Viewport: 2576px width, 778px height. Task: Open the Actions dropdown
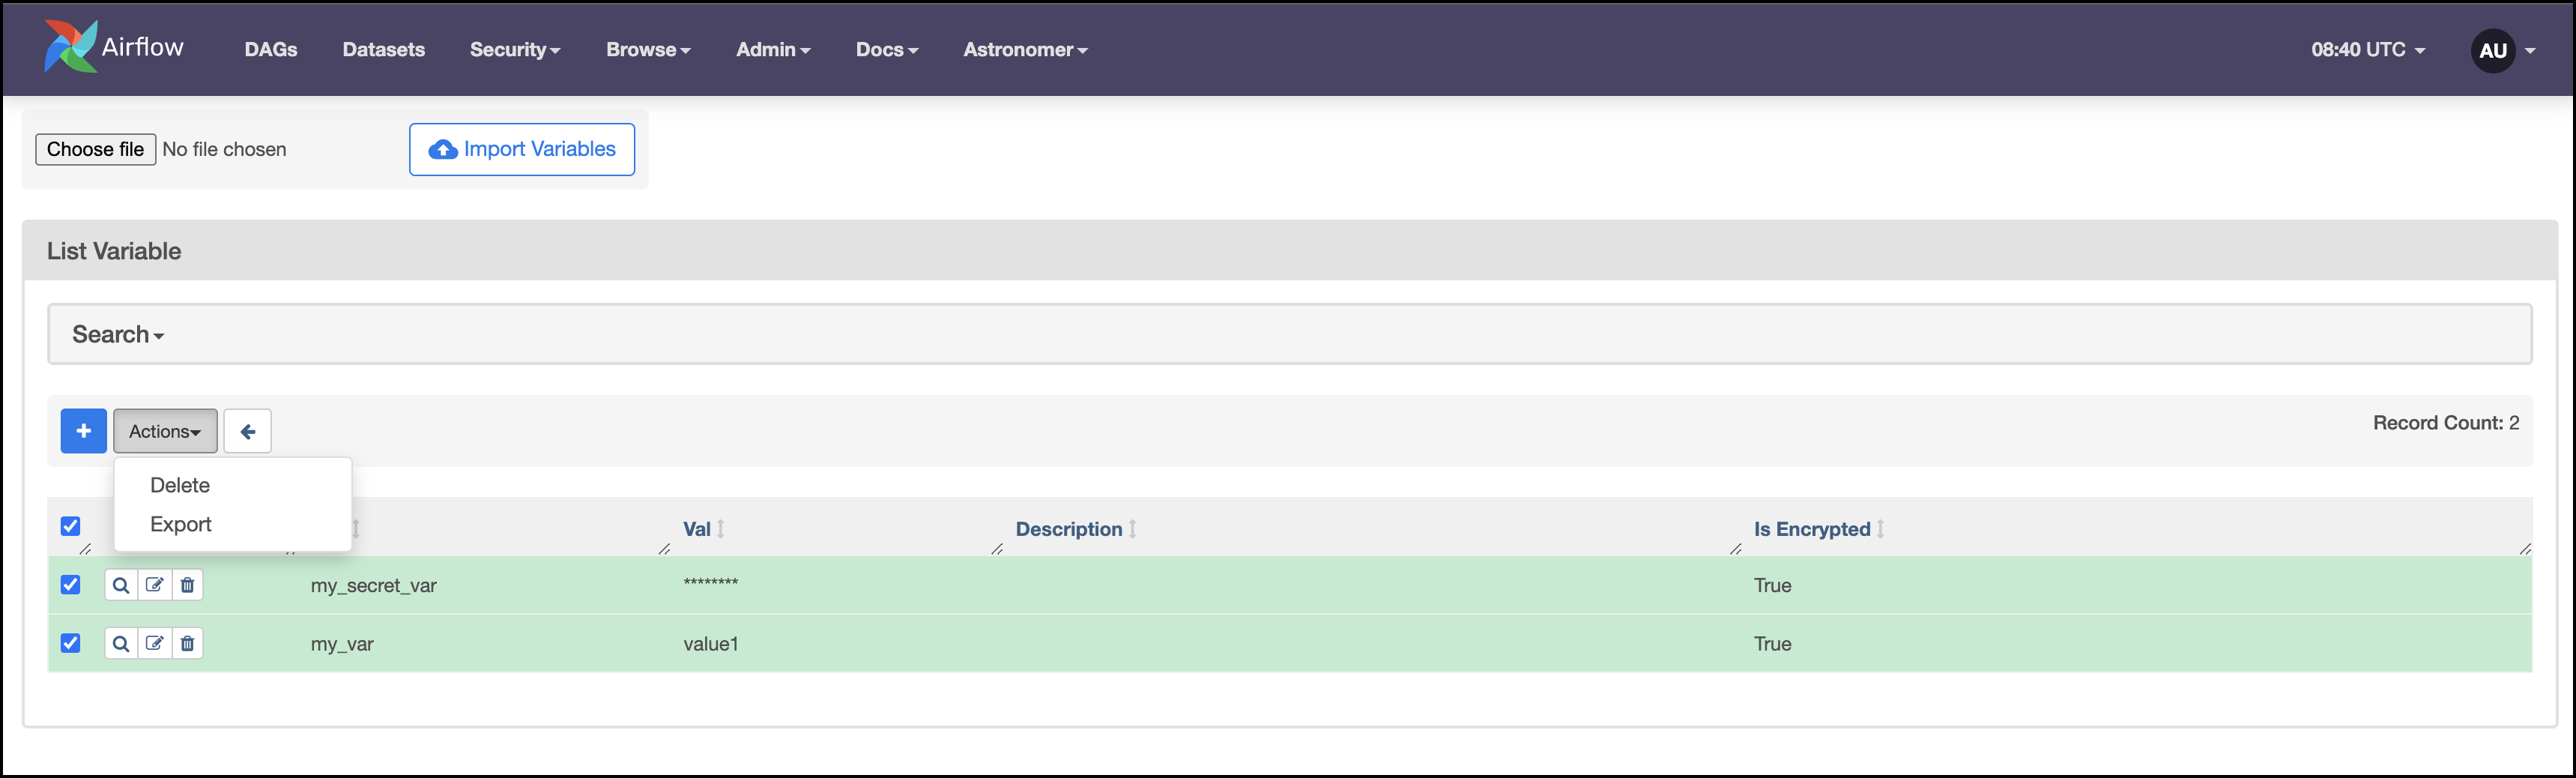[164, 430]
